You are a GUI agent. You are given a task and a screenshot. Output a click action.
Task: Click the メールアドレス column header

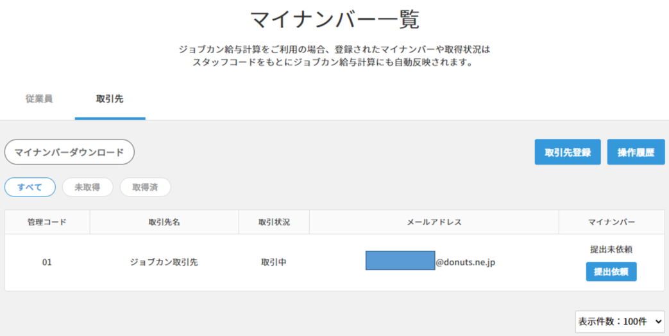(434, 222)
